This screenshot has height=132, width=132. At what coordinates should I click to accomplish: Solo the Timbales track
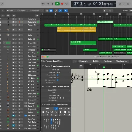point(16,50)
